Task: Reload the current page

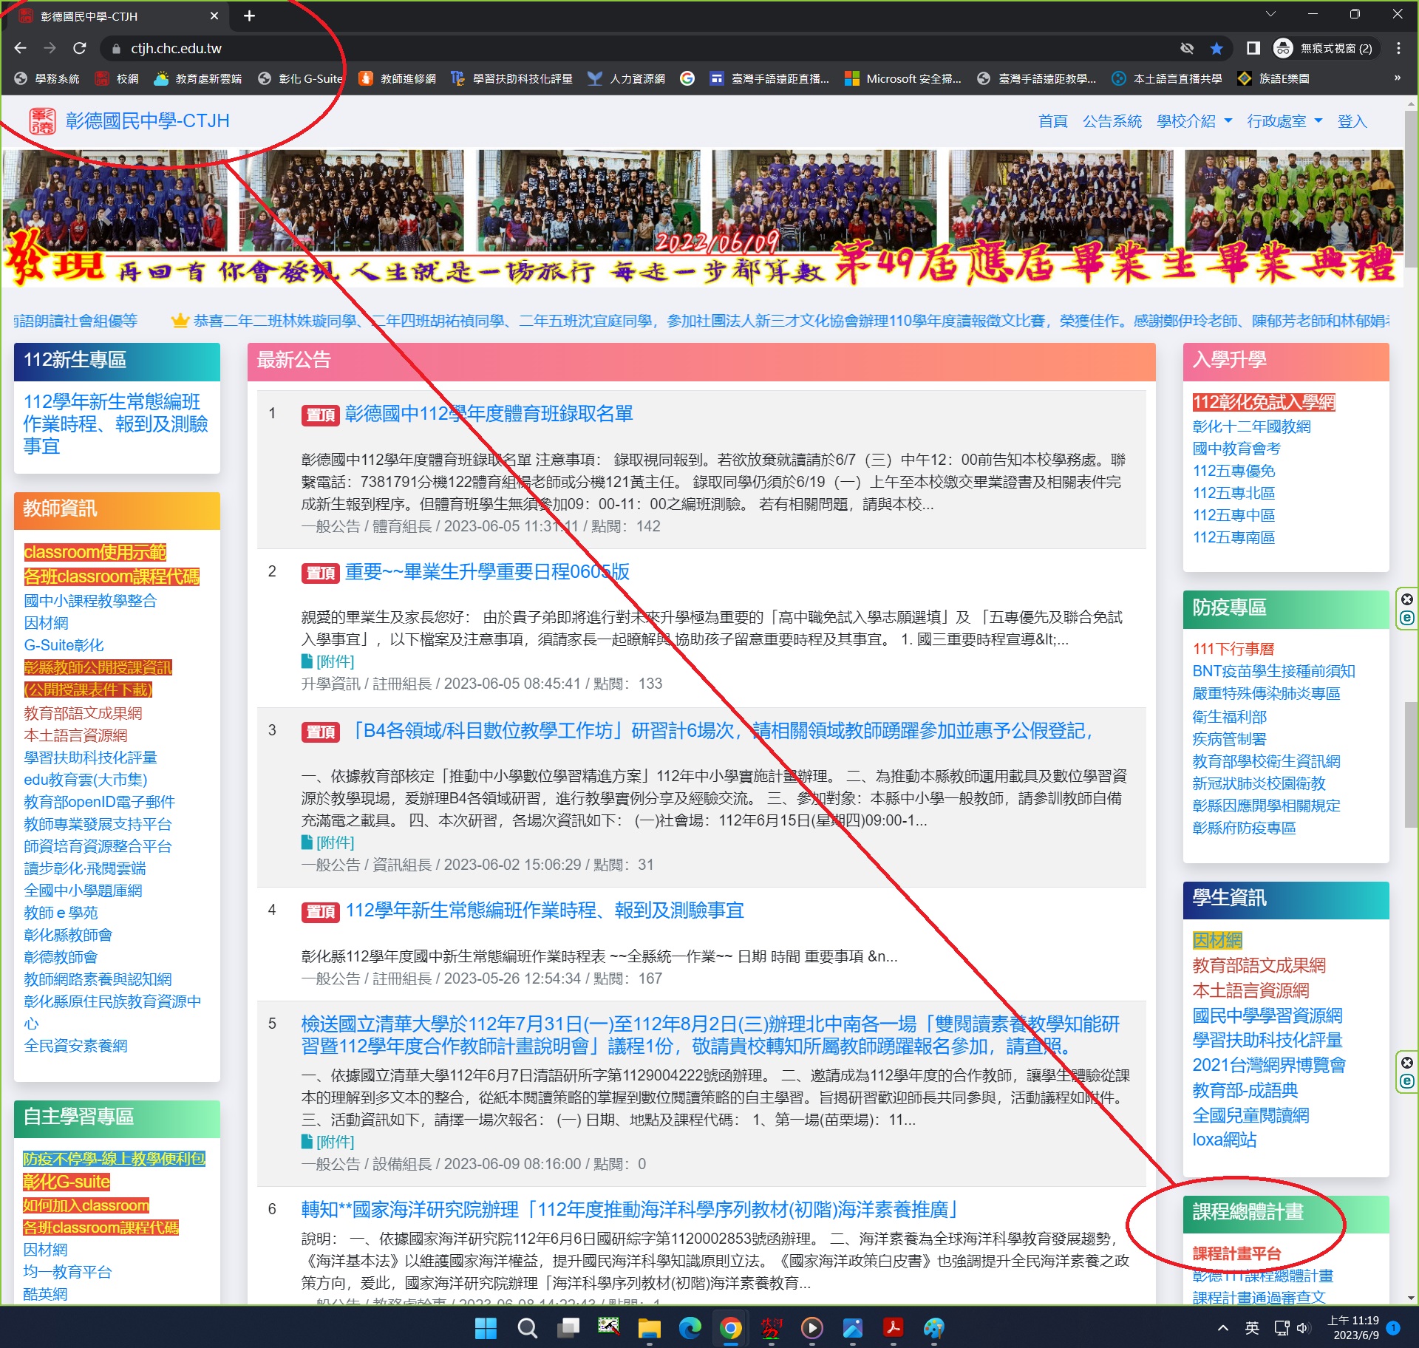Action: [81, 48]
